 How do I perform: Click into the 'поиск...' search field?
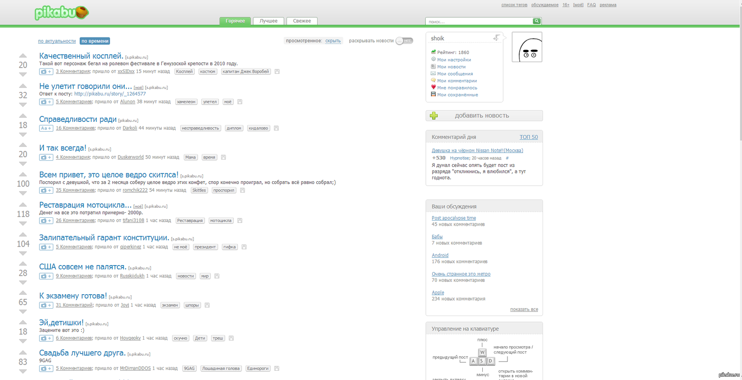479,21
